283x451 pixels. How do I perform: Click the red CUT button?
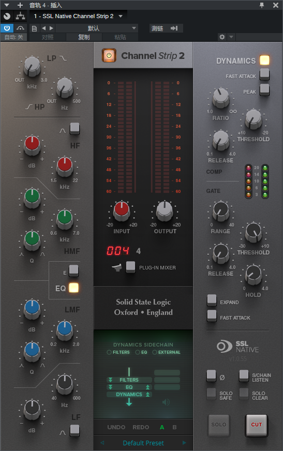pyautogui.click(x=257, y=425)
